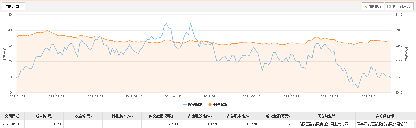Select the date cell 2023-09-15
Screen dimensions: 416x128
click(12, 124)
